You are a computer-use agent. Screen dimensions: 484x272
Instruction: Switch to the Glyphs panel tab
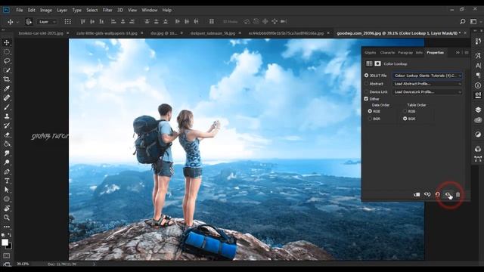coord(370,53)
